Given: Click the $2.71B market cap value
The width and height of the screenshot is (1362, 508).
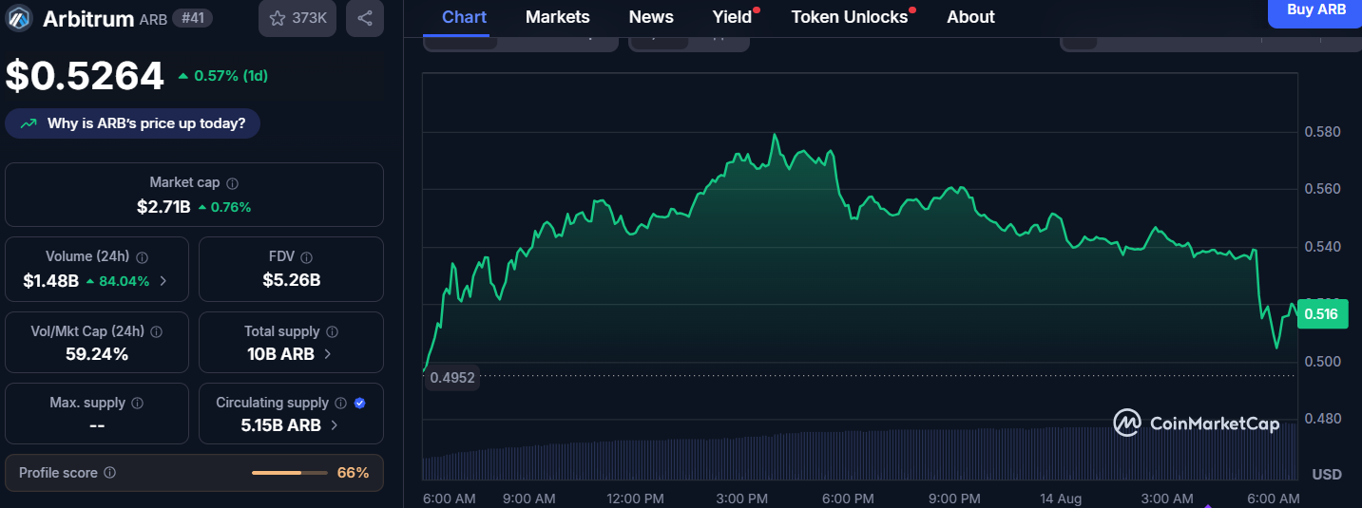Looking at the screenshot, I should tap(163, 206).
